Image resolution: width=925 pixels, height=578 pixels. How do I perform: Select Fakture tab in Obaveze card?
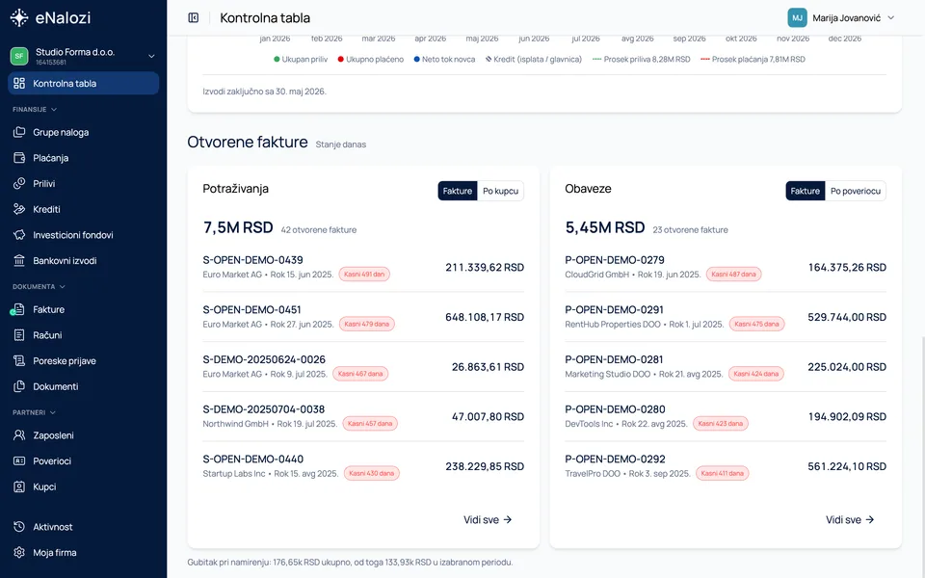tap(806, 191)
